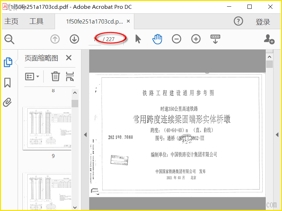This screenshot has height=211, width=282.
Task: Zoom out with the minus icon
Action: point(177,39)
